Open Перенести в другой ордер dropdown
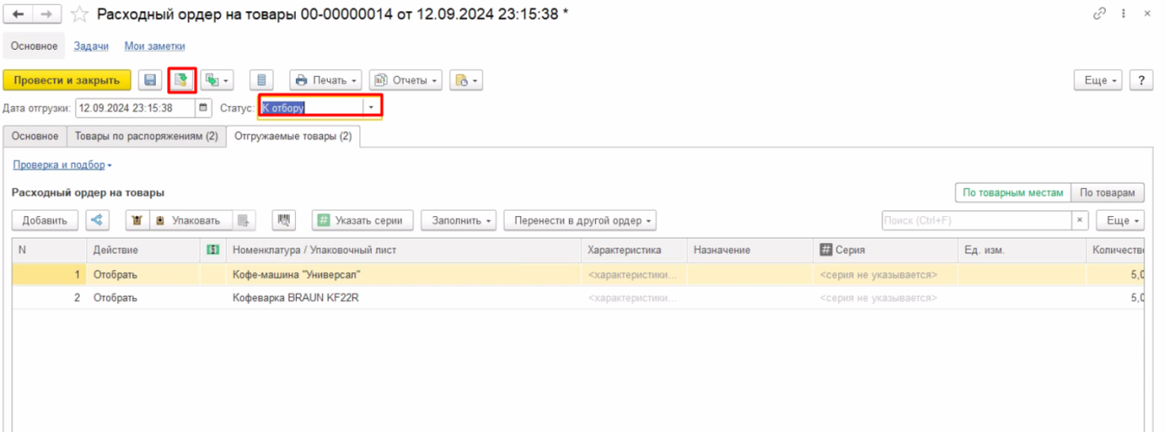Screen dimensions: 1165x432 point(580,220)
